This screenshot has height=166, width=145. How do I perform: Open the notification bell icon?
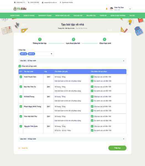(x=107, y=9)
